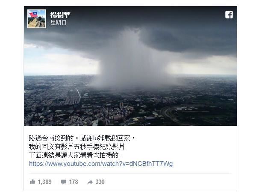Click the comment bubble icon

pos(64,182)
